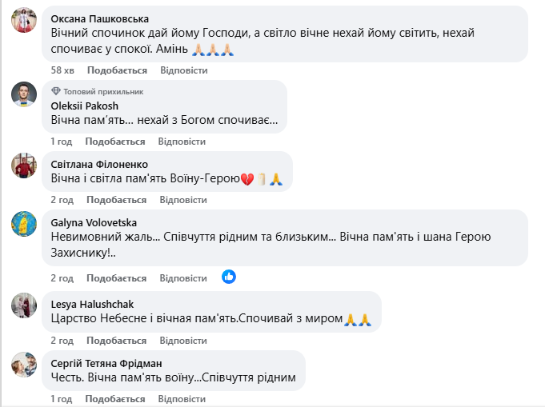Click the Lesya Halushchak name link
Viewport: 545px width, 407px height.
click(x=92, y=304)
